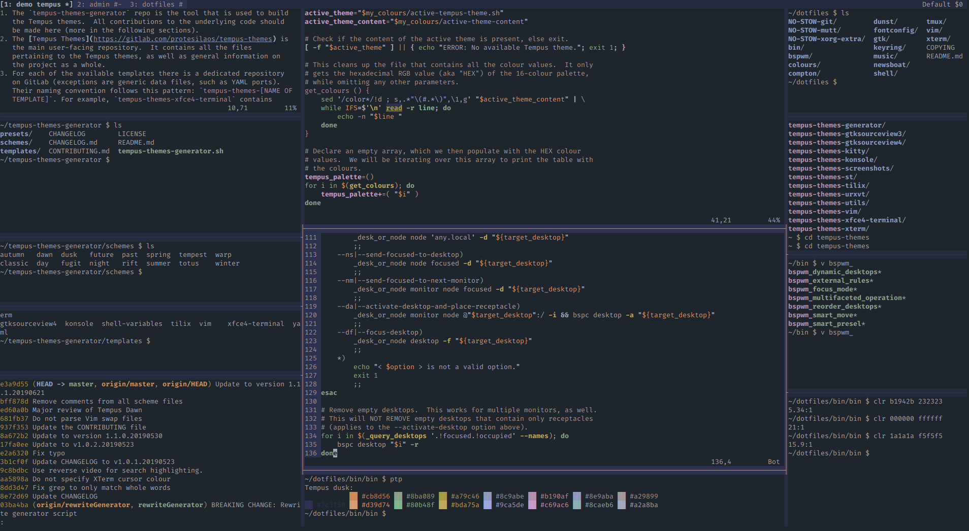This screenshot has width=969, height=531.
Task: Click line number 111 in the editor
Action: 311,237
